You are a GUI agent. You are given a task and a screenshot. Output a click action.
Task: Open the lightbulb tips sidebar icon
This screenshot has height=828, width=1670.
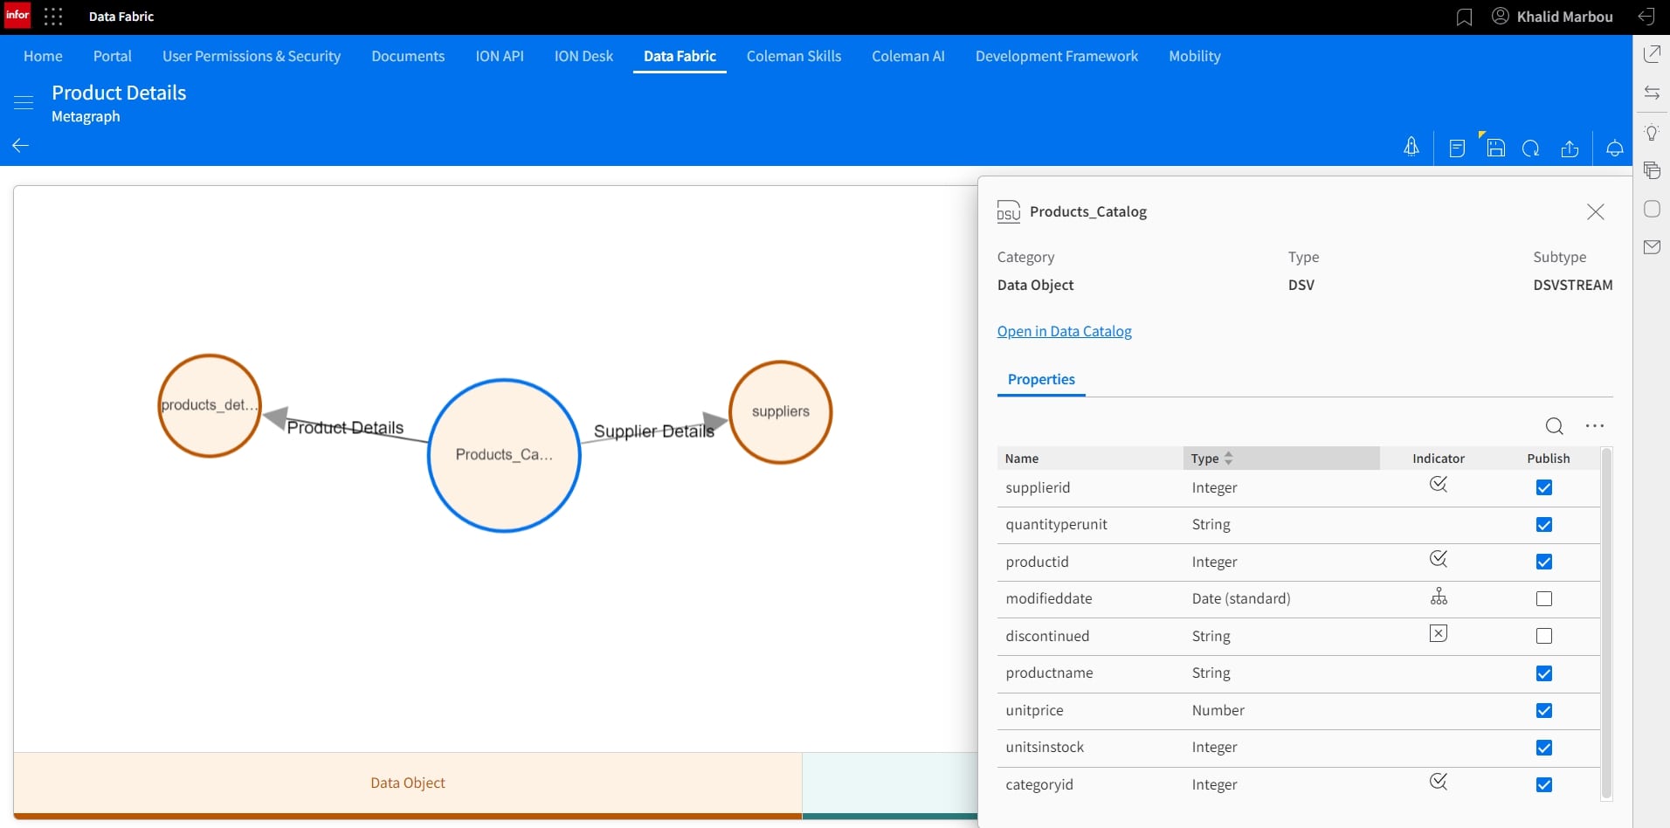(1652, 133)
